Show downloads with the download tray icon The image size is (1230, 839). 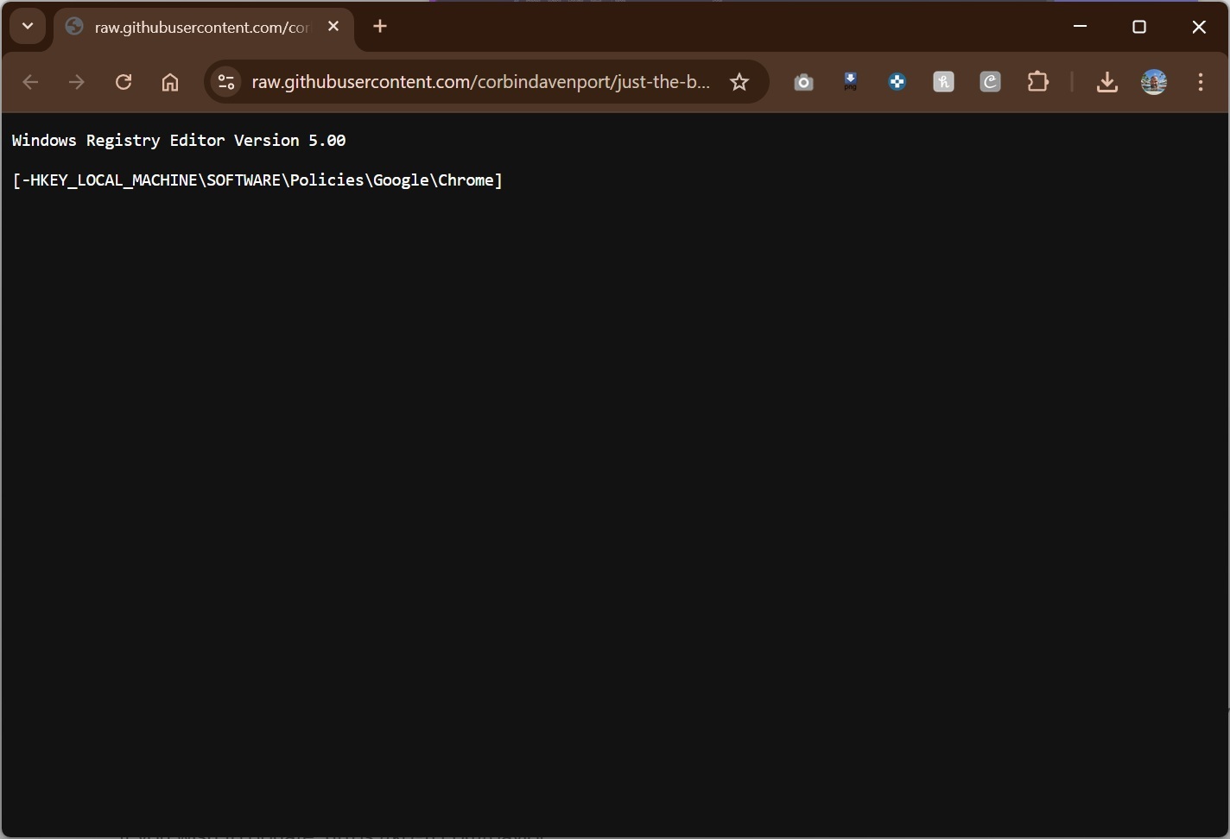click(1106, 82)
